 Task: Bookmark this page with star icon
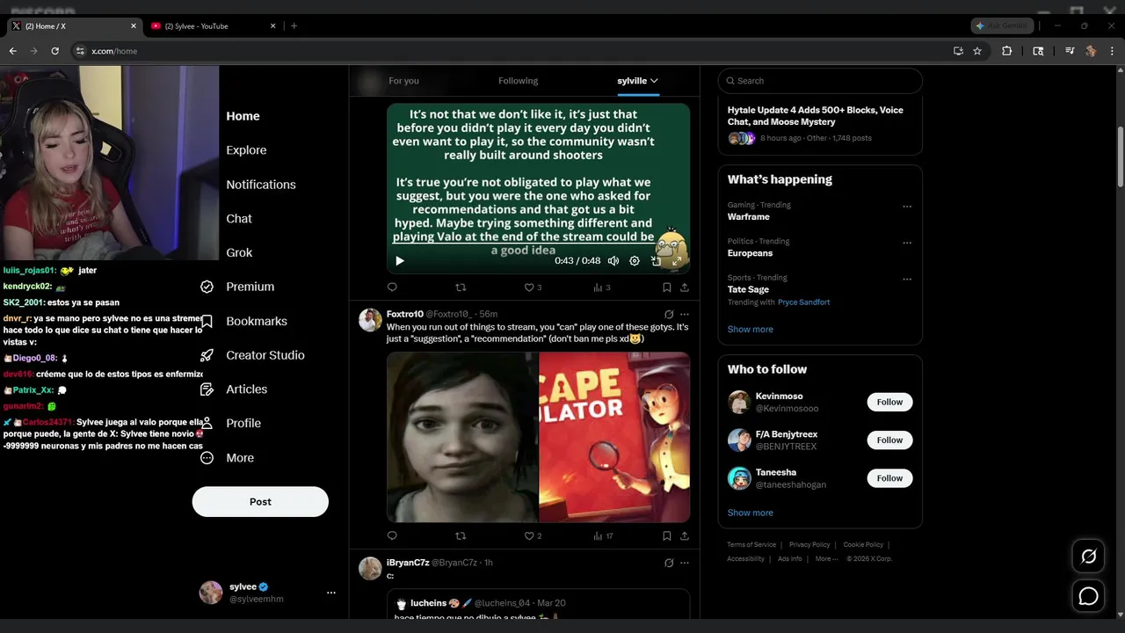point(977,51)
